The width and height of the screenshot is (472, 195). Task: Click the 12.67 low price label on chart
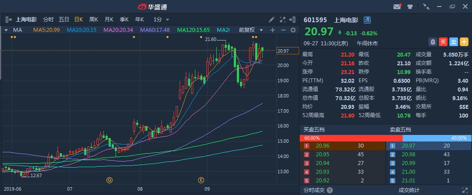point(36,175)
